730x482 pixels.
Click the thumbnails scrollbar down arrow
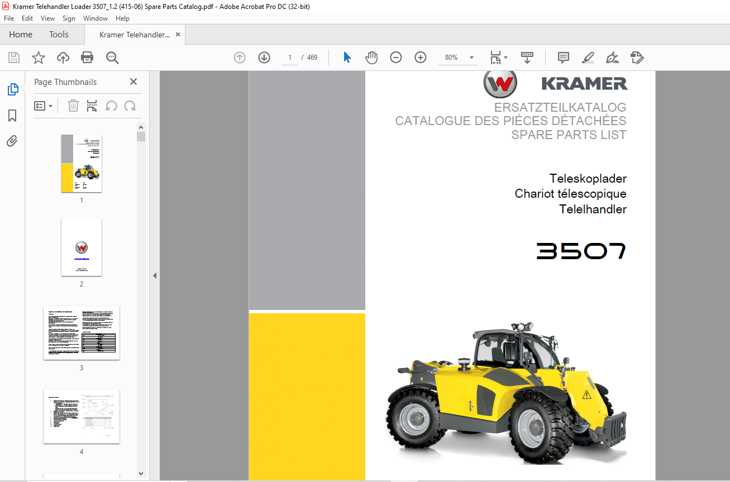pos(141,474)
